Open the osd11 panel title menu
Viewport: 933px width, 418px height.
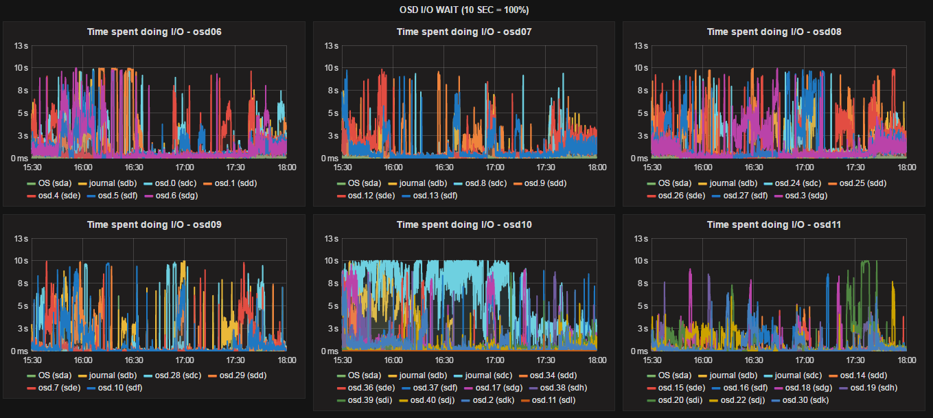pyautogui.click(x=774, y=224)
